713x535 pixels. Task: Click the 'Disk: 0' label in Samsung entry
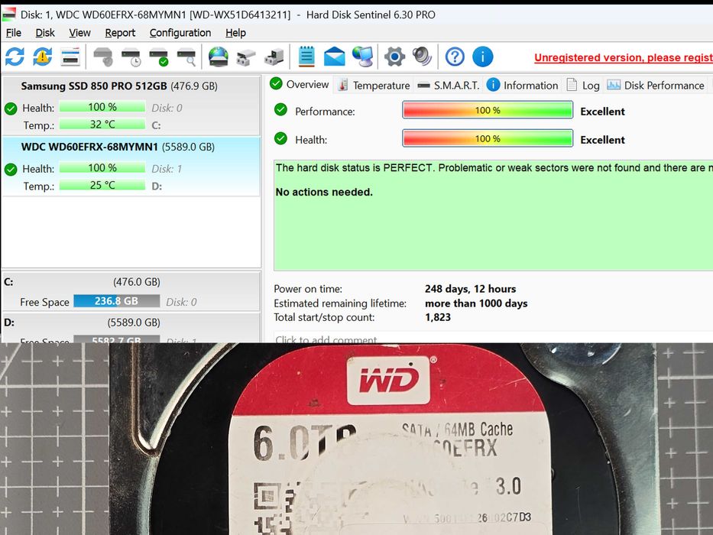coord(167,108)
